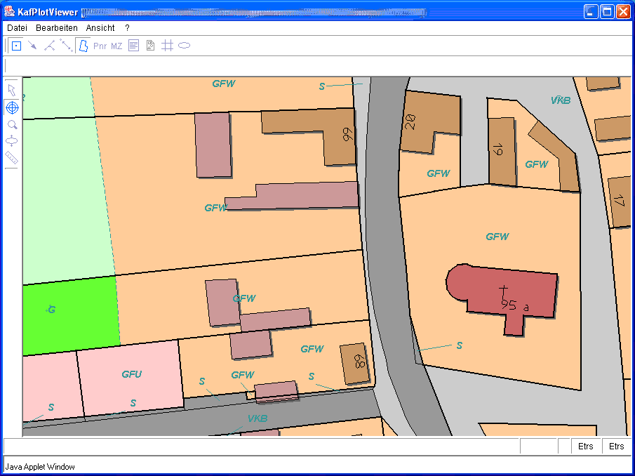Open the ? help menu
Screen dimensions: 635x476
(127, 28)
